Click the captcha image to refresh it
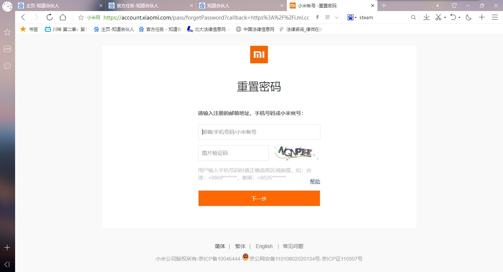Image resolution: width=503 pixels, height=272 pixels. (x=296, y=153)
